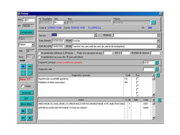
Task: Click the Rum :1/1 indicator
Action: [x=26, y=79]
